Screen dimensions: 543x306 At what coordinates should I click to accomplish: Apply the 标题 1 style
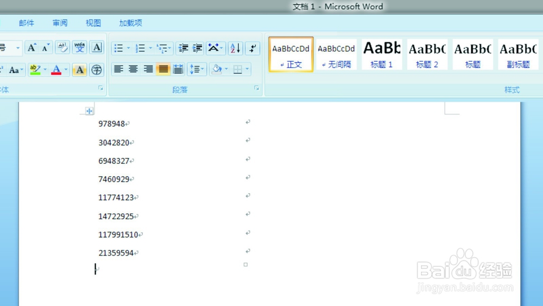[382, 54]
